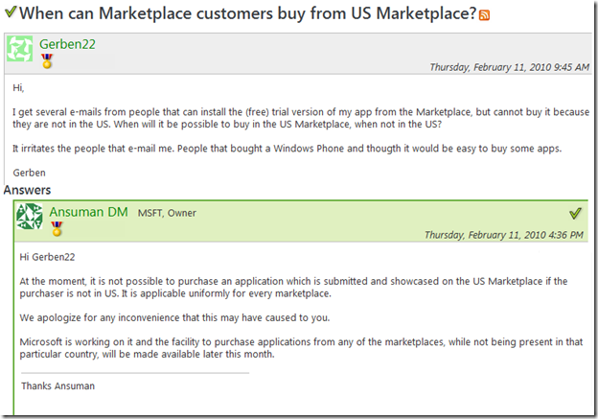
Task: Click the paragraph beginning 'Microsoft is working on it'
Action: tap(301, 348)
